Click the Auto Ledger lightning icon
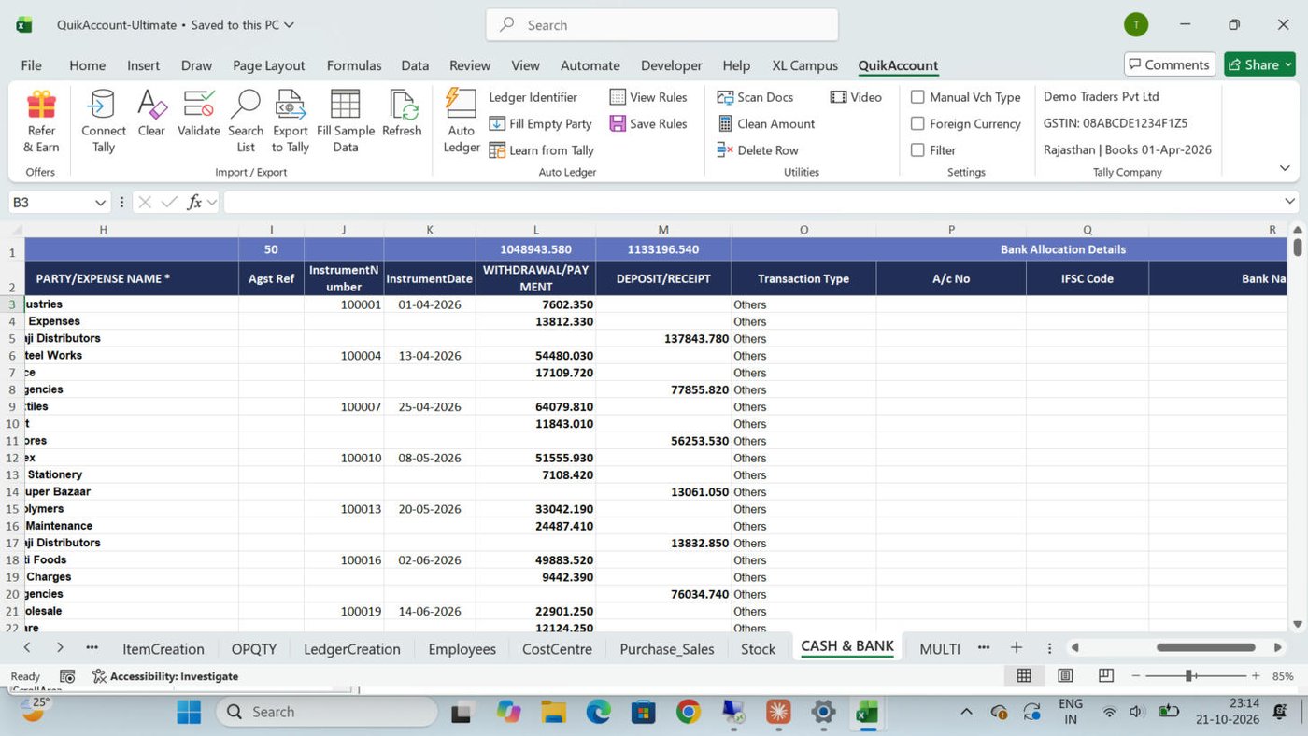The width and height of the screenshot is (1308, 736). [x=461, y=104]
